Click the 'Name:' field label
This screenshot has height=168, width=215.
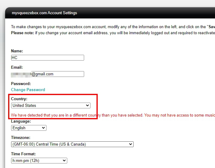click(17, 51)
